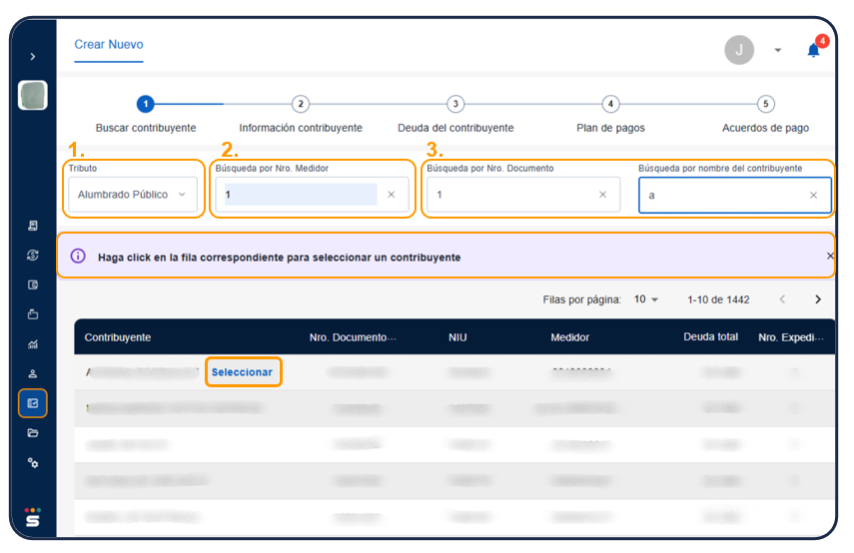Open the folder icon in sidebar
This screenshot has height=553, width=854.
coord(33,433)
